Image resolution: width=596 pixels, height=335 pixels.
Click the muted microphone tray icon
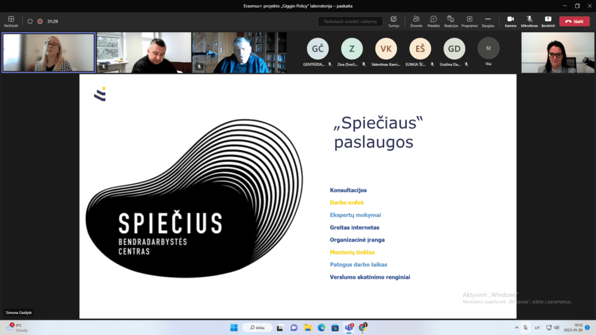[x=526, y=328]
